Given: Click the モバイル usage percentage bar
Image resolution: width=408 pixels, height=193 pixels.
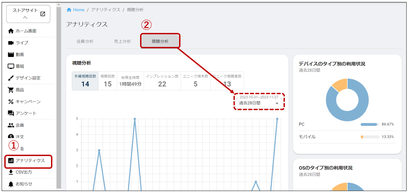Looking at the screenshot, I should pos(370,137).
